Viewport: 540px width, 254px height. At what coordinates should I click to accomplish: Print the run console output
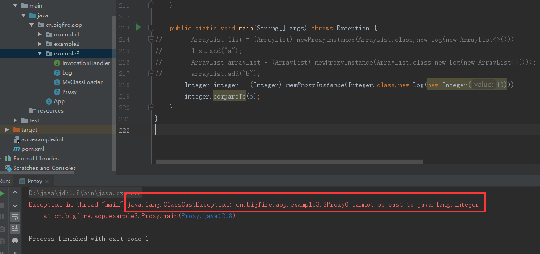[x=15, y=240]
